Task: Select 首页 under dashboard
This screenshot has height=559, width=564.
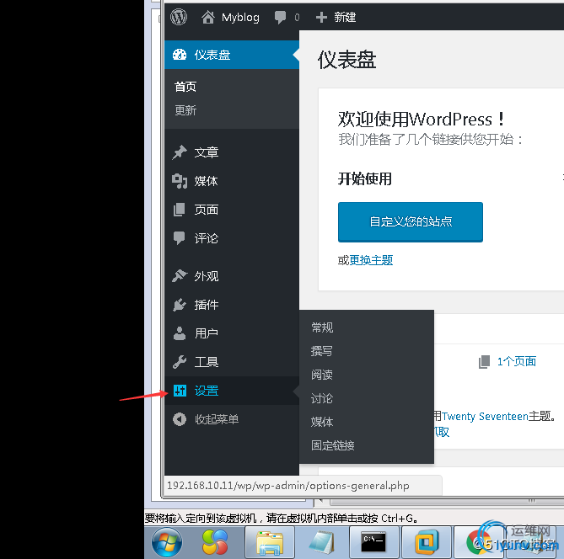Action: click(x=185, y=87)
